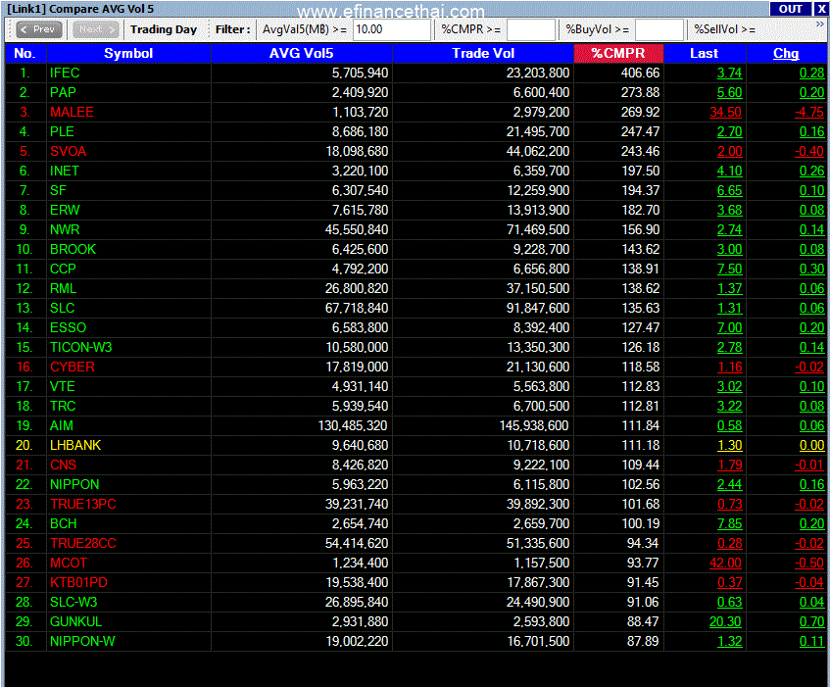Select PLE symbol

click(x=62, y=131)
